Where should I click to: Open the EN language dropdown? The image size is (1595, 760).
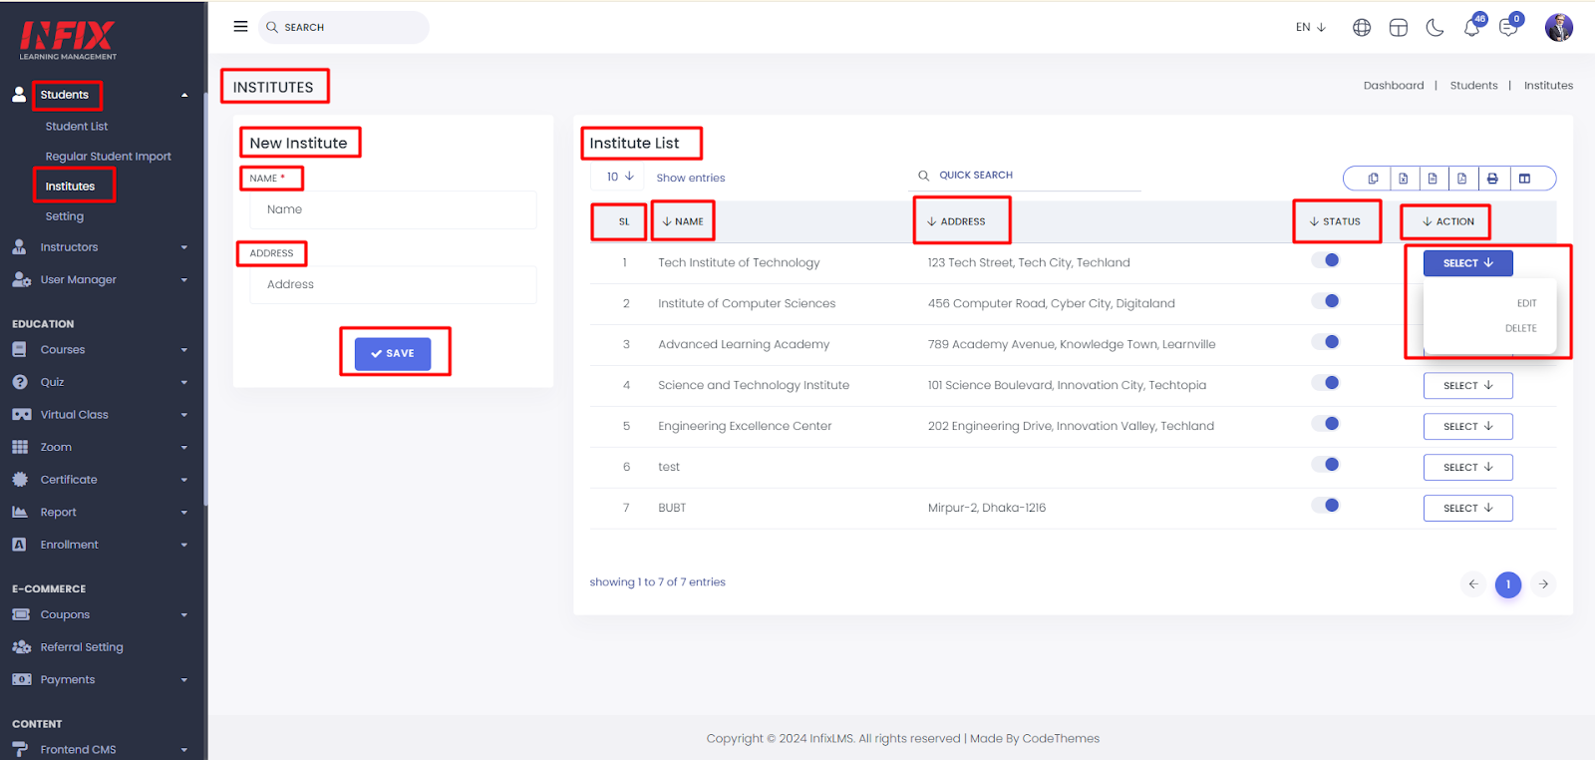[1311, 27]
